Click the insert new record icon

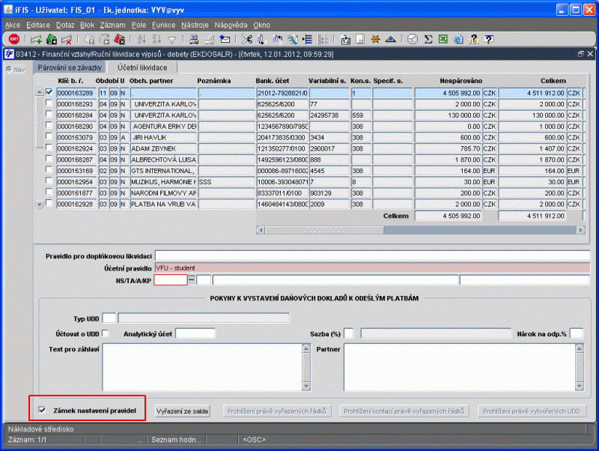tap(36, 39)
